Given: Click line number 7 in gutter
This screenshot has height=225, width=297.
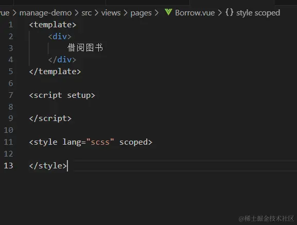Looking at the screenshot, I should click(11, 95).
